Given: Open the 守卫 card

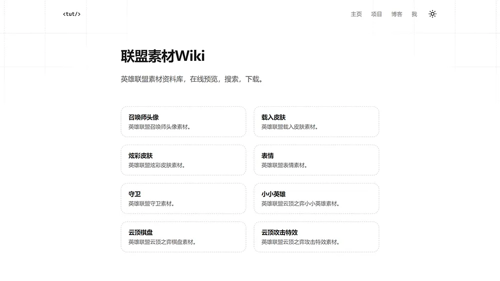Looking at the screenshot, I should point(183,198).
